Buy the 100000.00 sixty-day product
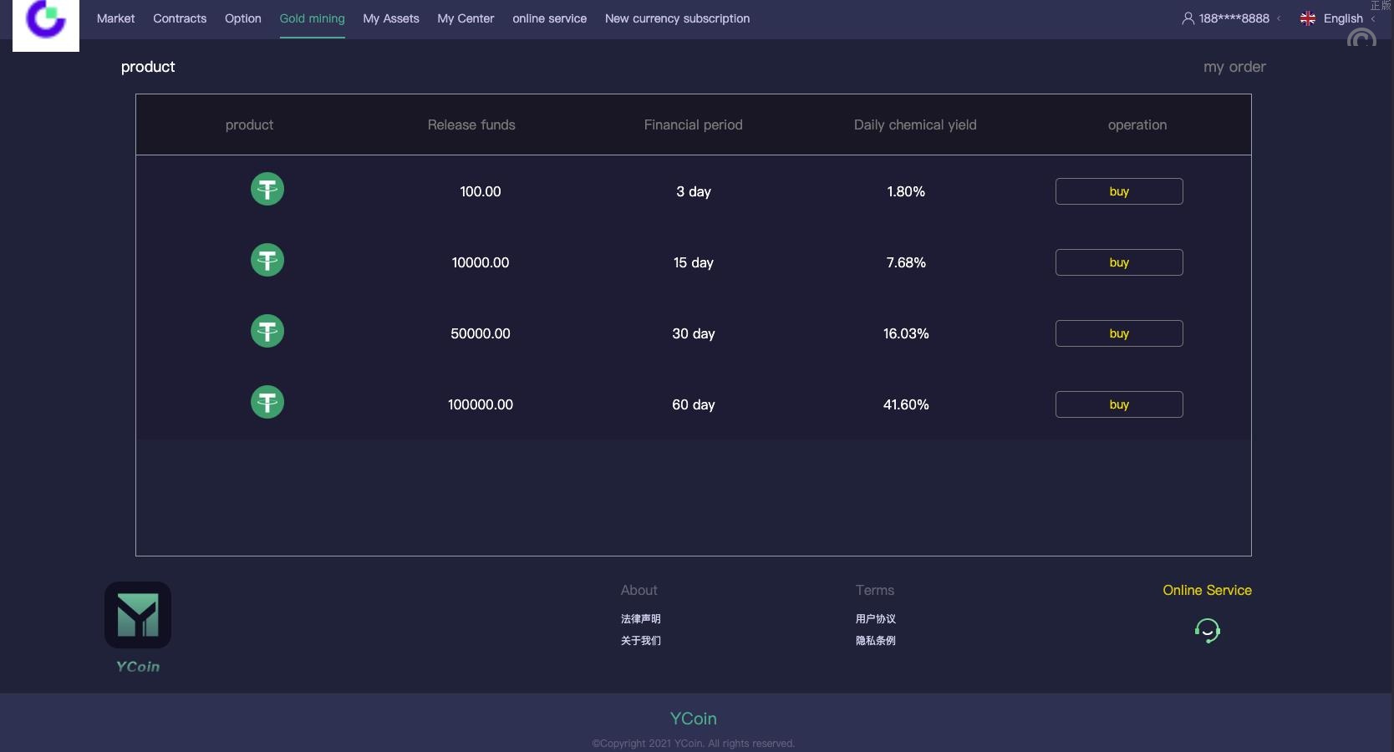 (1119, 404)
